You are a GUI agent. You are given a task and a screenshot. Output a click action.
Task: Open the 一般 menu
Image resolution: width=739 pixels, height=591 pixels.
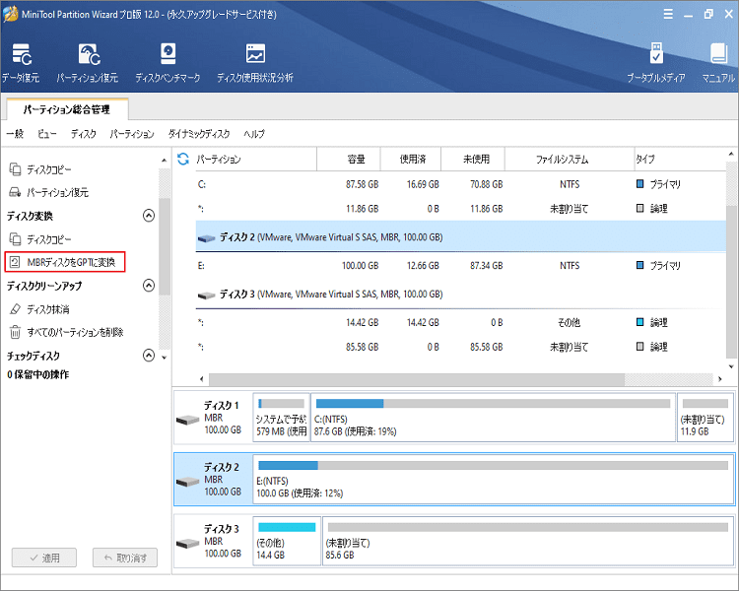click(15, 134)
